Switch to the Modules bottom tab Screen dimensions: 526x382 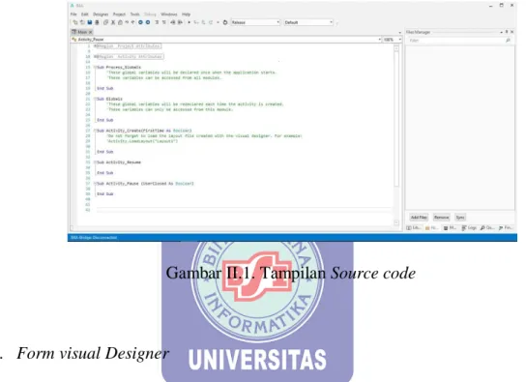451,227
